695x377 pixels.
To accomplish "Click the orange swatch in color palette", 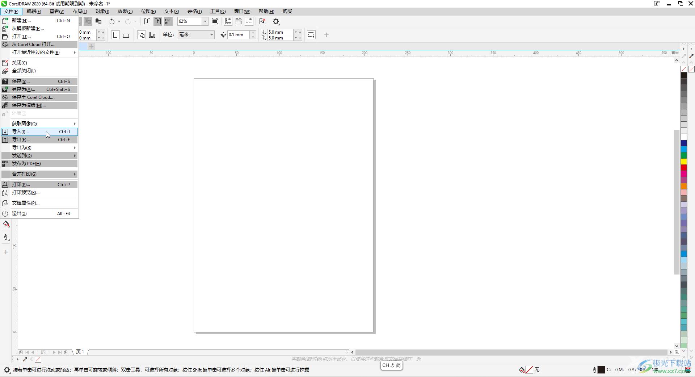I will pyautogui.click(x=684, y=186).
